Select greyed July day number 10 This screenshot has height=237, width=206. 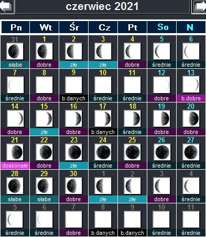161,207
